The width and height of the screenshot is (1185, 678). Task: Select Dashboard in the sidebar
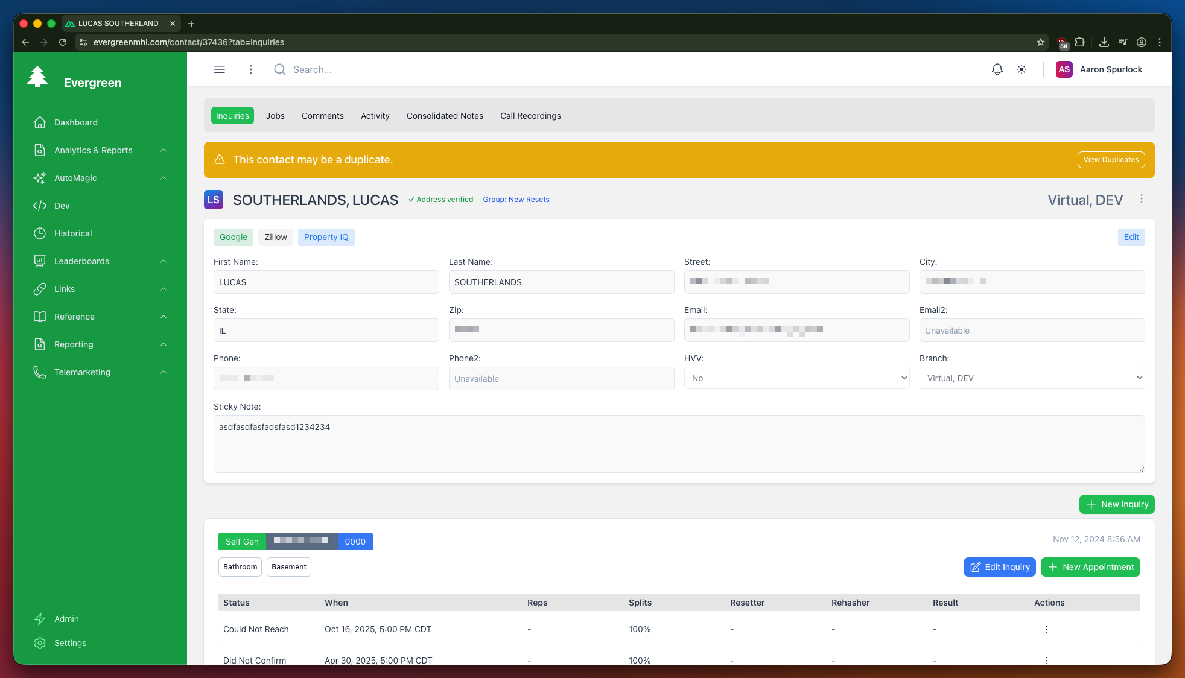75,122
